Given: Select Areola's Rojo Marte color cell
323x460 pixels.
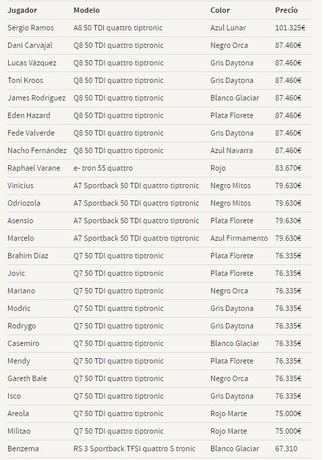Looking at the screenshot, I should [x=229, y=413].
